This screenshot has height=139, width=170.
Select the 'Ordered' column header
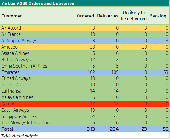pyautogui.click(x=85, y=16)
